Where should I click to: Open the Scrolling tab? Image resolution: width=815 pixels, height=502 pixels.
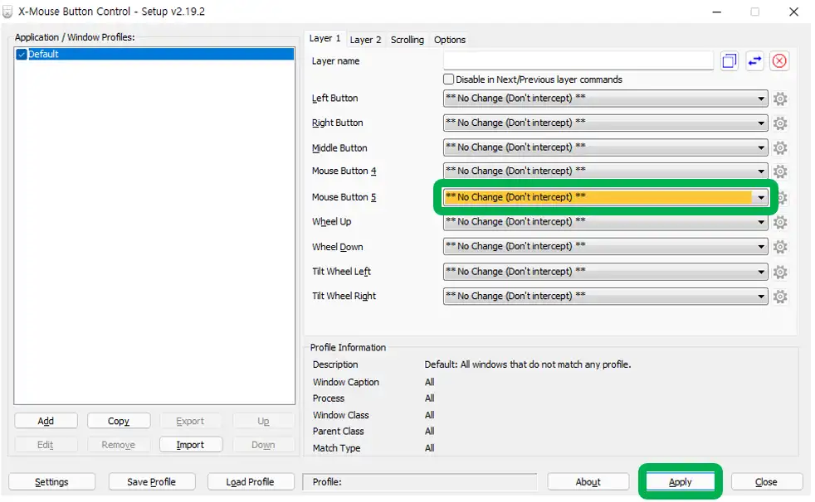pos(407,40)
